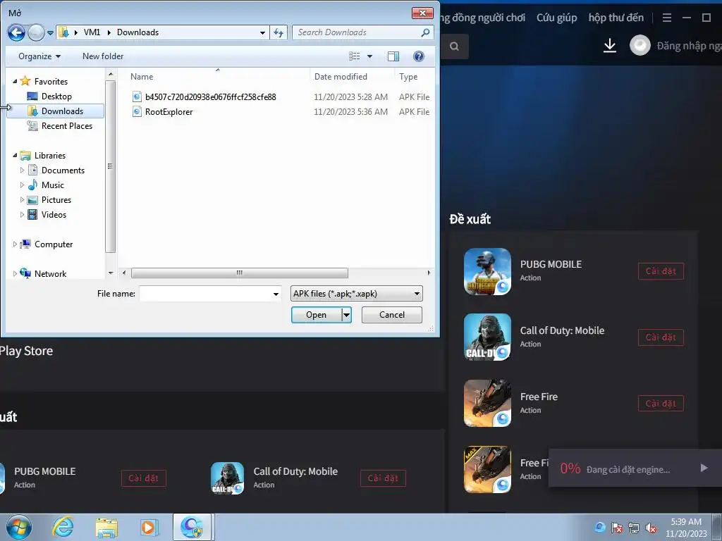The height and width of the screenshot is (541, 722).
Task: Click the emulator search magnifier icon
Action: (454, 46)
